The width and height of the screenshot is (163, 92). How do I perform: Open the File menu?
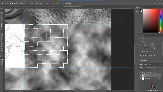point(4,1)
